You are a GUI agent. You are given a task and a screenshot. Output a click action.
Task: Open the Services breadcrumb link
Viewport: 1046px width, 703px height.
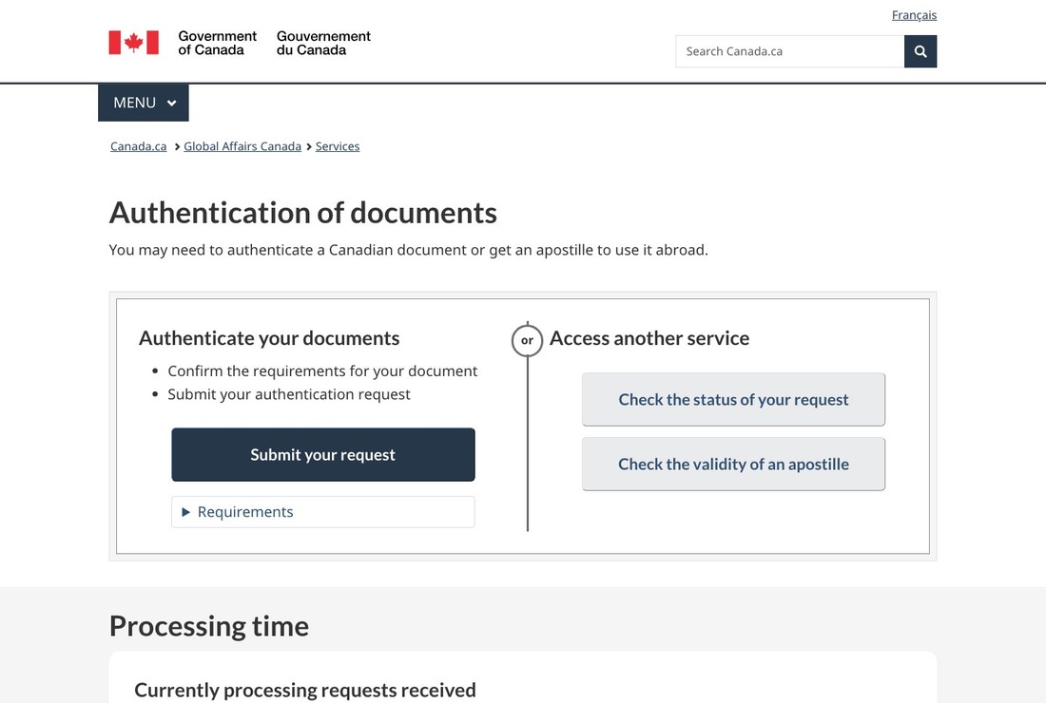click(338, 146)
